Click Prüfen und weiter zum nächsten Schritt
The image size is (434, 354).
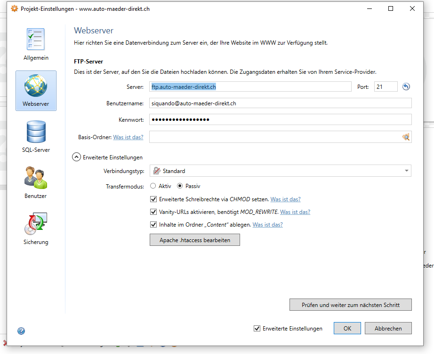(x=350, y=305)
